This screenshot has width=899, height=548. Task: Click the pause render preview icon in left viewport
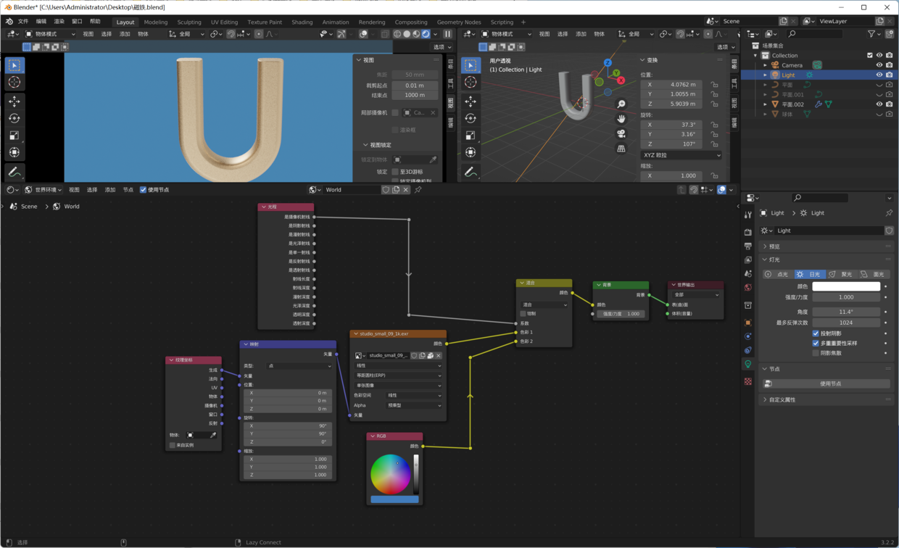[448, 34]
